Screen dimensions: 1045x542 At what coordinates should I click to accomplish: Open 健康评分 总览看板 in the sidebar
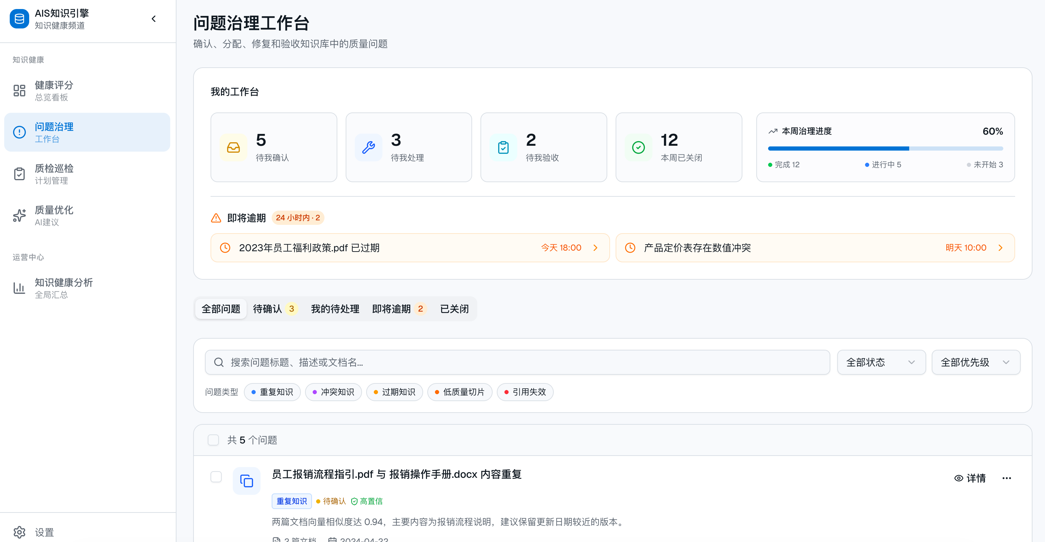click(x=87, y=91)
